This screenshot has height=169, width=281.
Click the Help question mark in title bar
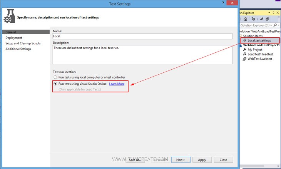coord(223,3)
